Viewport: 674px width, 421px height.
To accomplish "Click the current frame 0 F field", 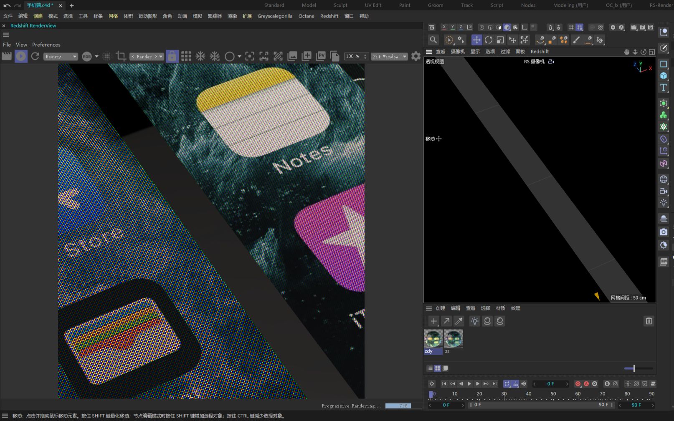I will 551,384.
